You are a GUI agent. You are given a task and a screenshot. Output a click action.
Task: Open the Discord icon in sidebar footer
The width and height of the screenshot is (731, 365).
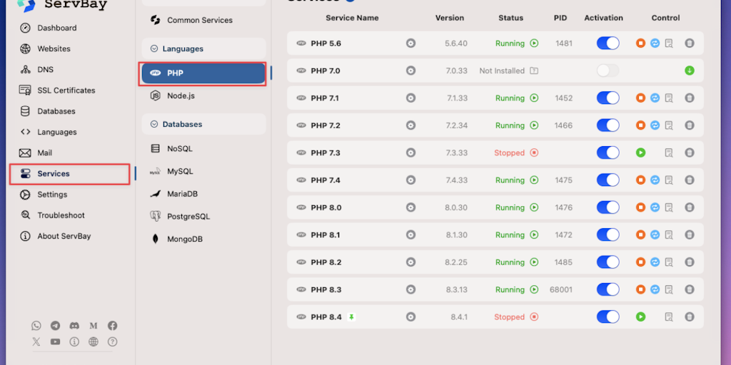tap(74, 326)
